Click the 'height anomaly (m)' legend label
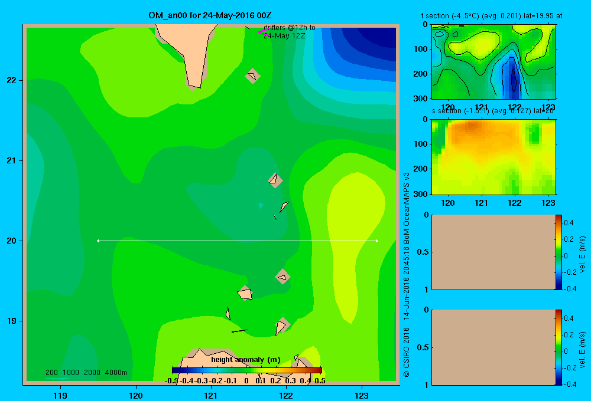Image resolution: width=591 pixels, height=401 pixels. click(246, 360)
